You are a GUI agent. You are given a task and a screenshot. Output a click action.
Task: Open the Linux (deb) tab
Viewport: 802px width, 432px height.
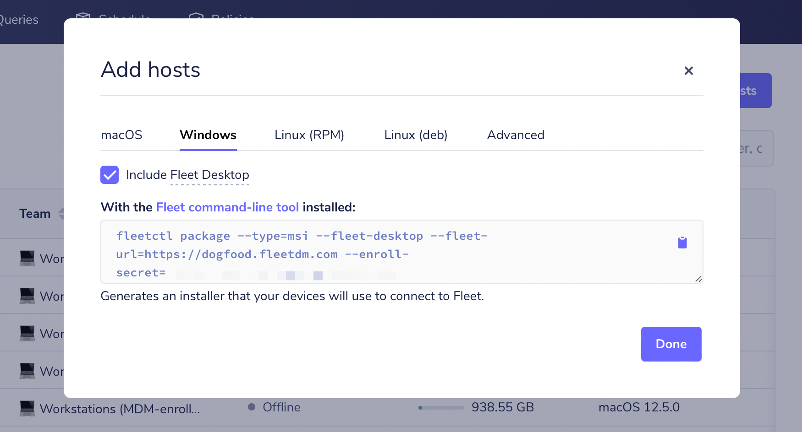416,135
